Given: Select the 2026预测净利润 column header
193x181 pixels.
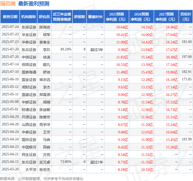Looking at the screenshot, I should pos(141,17).
